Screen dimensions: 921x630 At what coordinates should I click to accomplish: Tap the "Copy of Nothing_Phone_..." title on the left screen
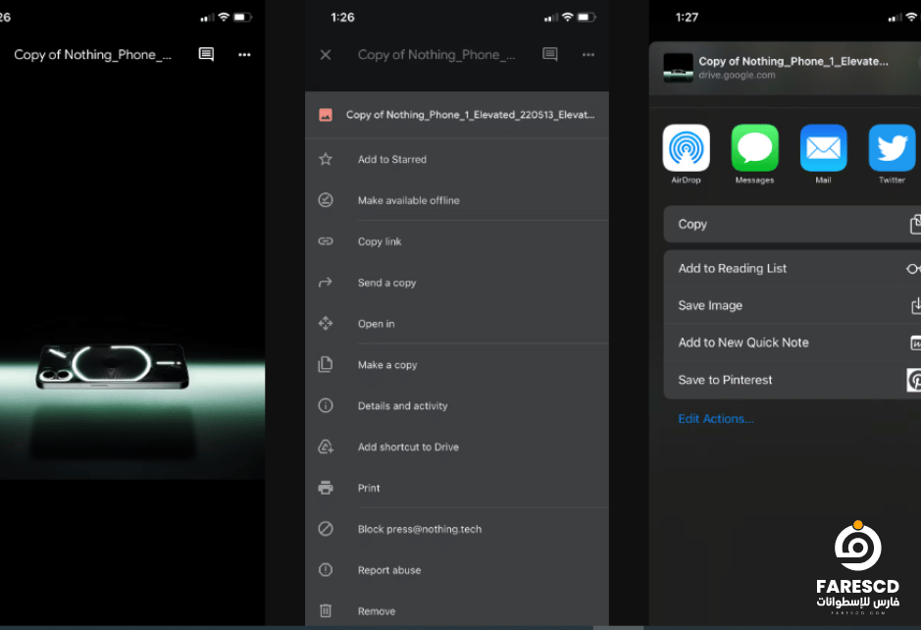pyautogui.click(x=93, y=55)
